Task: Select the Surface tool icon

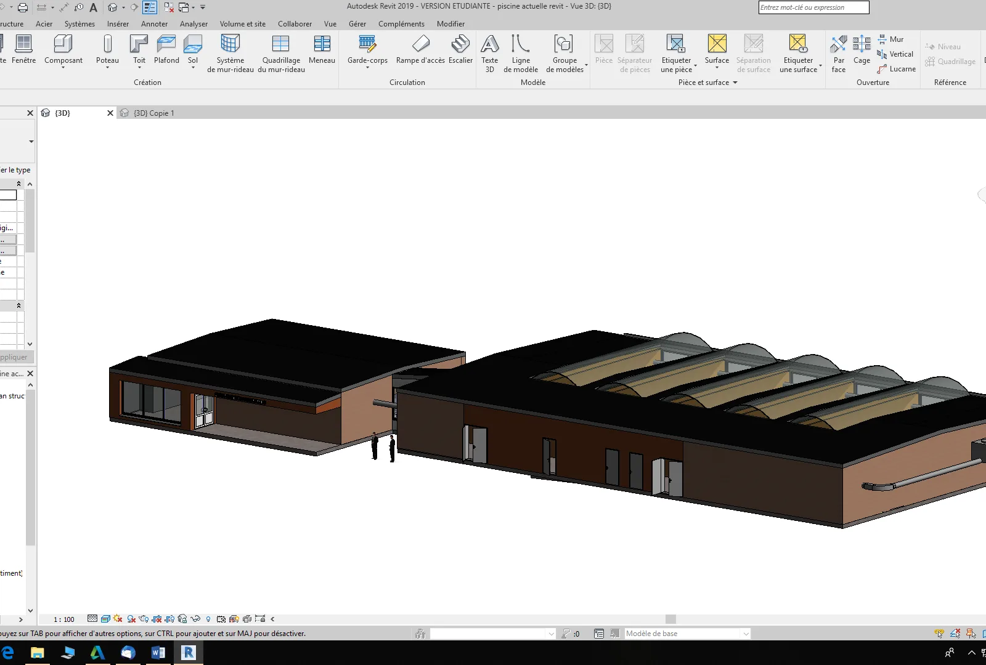Action: tap(717, 44)
